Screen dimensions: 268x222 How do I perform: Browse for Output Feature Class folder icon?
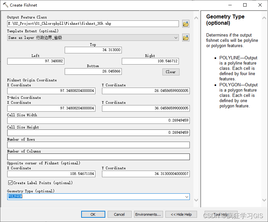tap(185, 24)
